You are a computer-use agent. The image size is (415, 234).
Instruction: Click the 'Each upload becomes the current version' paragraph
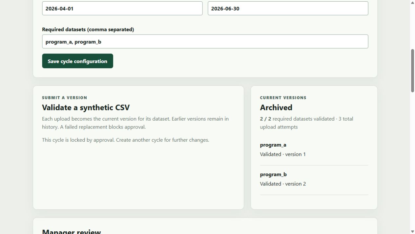pyautogui.click(x=135, y=123)
